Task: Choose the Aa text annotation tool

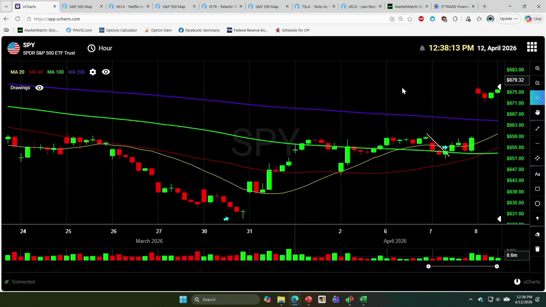Action: click(x=537, y=174)
